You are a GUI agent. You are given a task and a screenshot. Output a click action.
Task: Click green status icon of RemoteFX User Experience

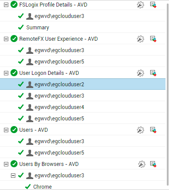(x=14, y=39)
